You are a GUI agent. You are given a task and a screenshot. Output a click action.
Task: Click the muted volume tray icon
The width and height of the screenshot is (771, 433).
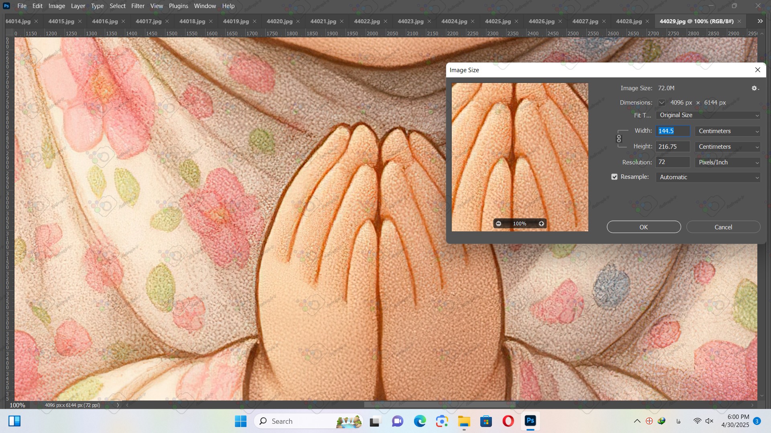click(710, 421)
